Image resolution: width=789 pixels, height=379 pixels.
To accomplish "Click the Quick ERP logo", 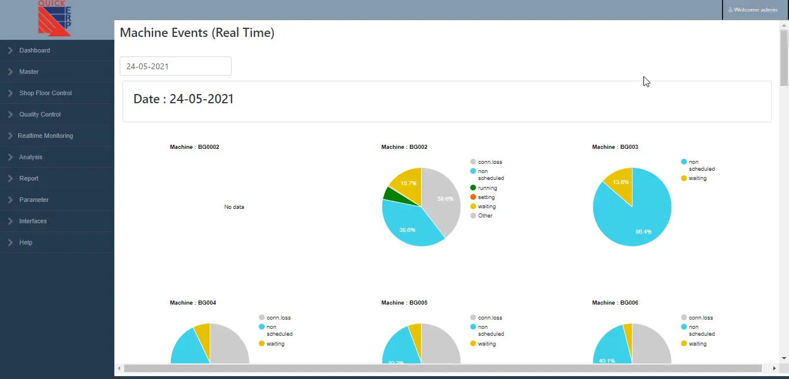I will tap(54, 18).
